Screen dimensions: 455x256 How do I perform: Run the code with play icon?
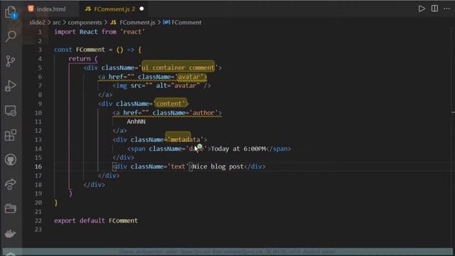[x=422, y=9]
